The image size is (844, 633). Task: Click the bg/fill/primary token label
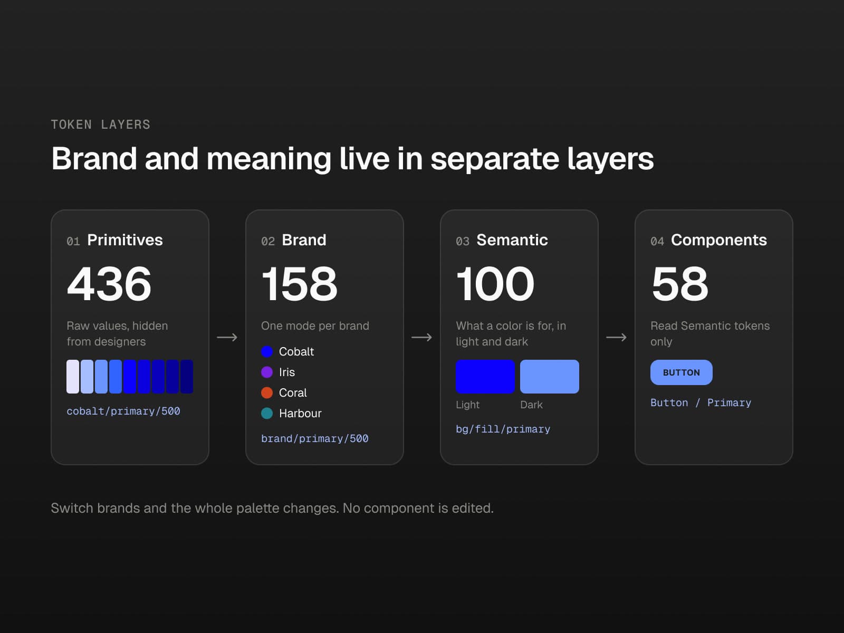tap(503, 429)
